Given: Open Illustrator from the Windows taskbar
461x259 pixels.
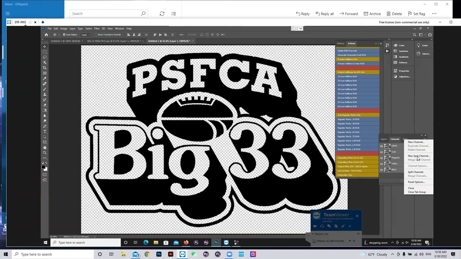Looking at the screenshot, I should 171,254.
